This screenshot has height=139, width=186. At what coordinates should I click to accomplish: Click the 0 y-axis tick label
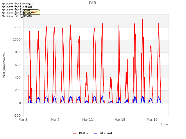click(x=20, y=103)
